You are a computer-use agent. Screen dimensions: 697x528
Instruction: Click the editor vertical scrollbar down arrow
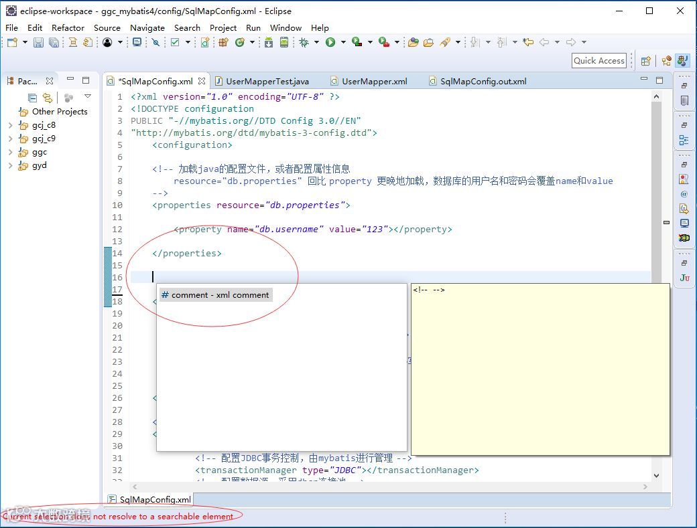pos(657,475)
